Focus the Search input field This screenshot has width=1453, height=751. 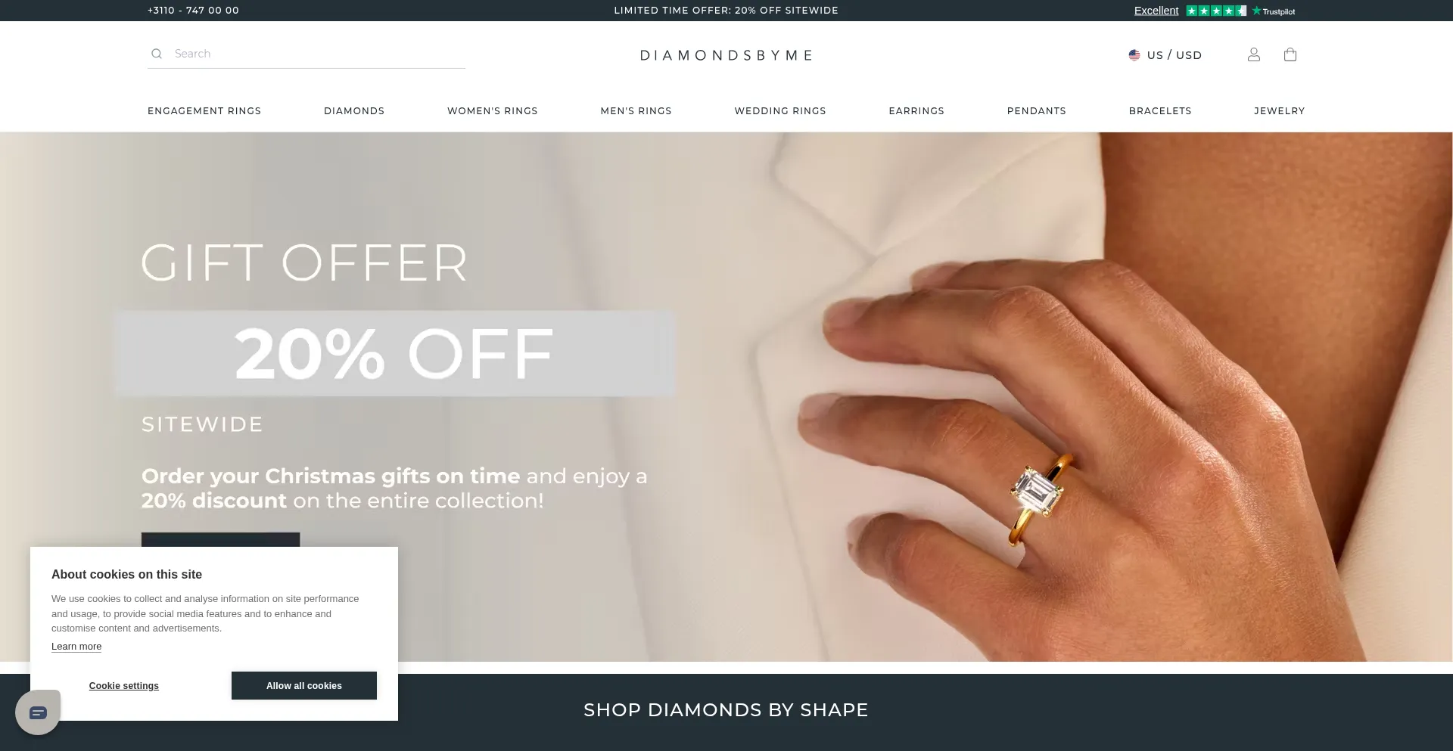tap(306, 54)
